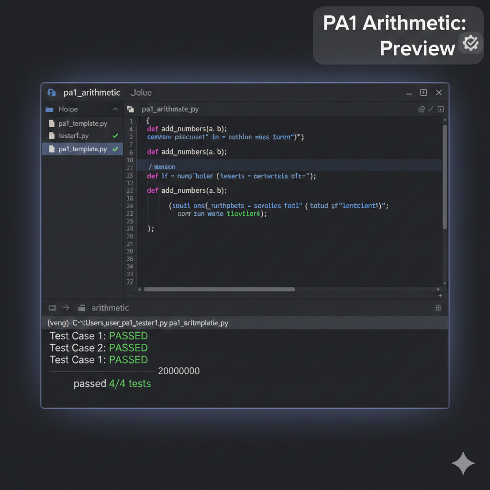Click green checkmark on highlighted pa1_template.py
The width and height of the screenshot is (490, 490).
(x=115, y=149)
